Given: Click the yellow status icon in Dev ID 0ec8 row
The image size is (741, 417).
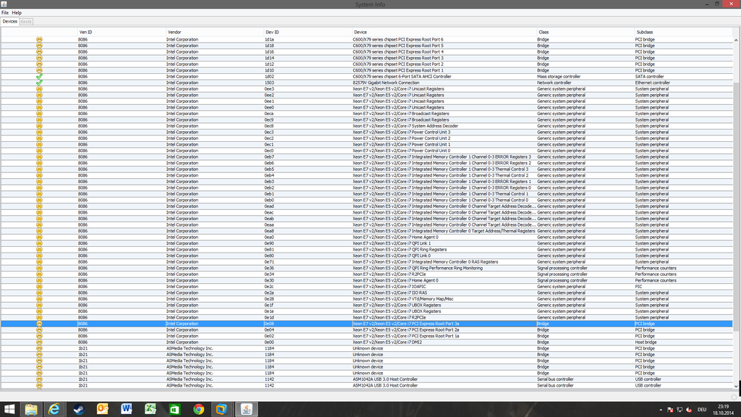Looking at the screenshot, I should 39,126.
